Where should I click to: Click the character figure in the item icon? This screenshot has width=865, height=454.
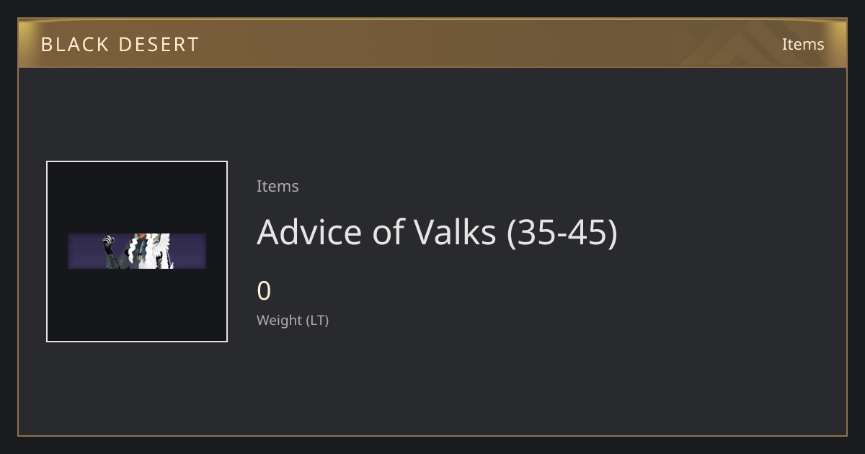(x=137, y=252)
